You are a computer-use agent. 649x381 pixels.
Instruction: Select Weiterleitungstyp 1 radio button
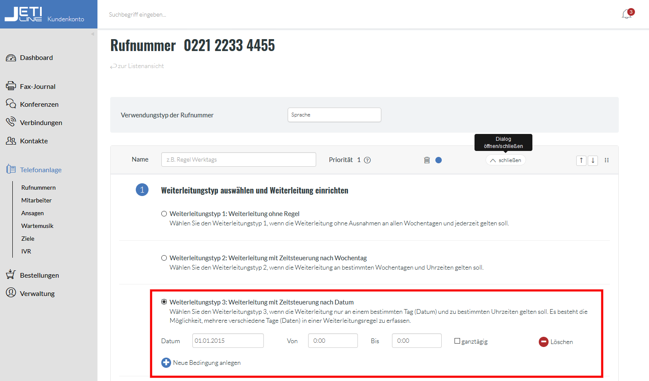tap(164, 214)
